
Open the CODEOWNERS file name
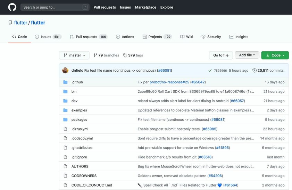pos(84,176)
